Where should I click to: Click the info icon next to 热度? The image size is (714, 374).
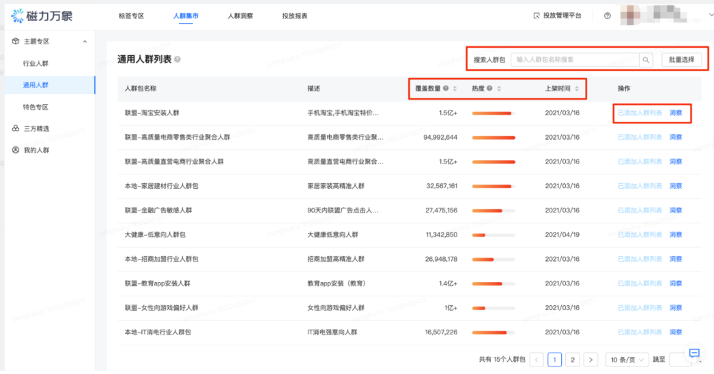[x=489, y=89]
